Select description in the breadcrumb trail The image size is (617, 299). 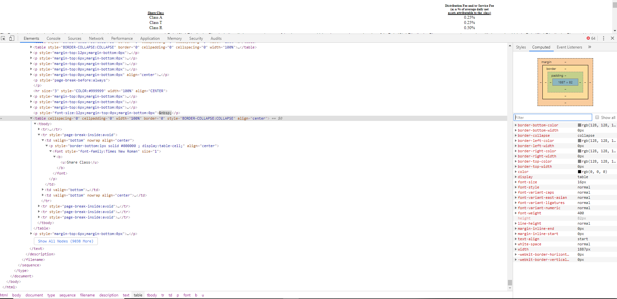point(109,295)
